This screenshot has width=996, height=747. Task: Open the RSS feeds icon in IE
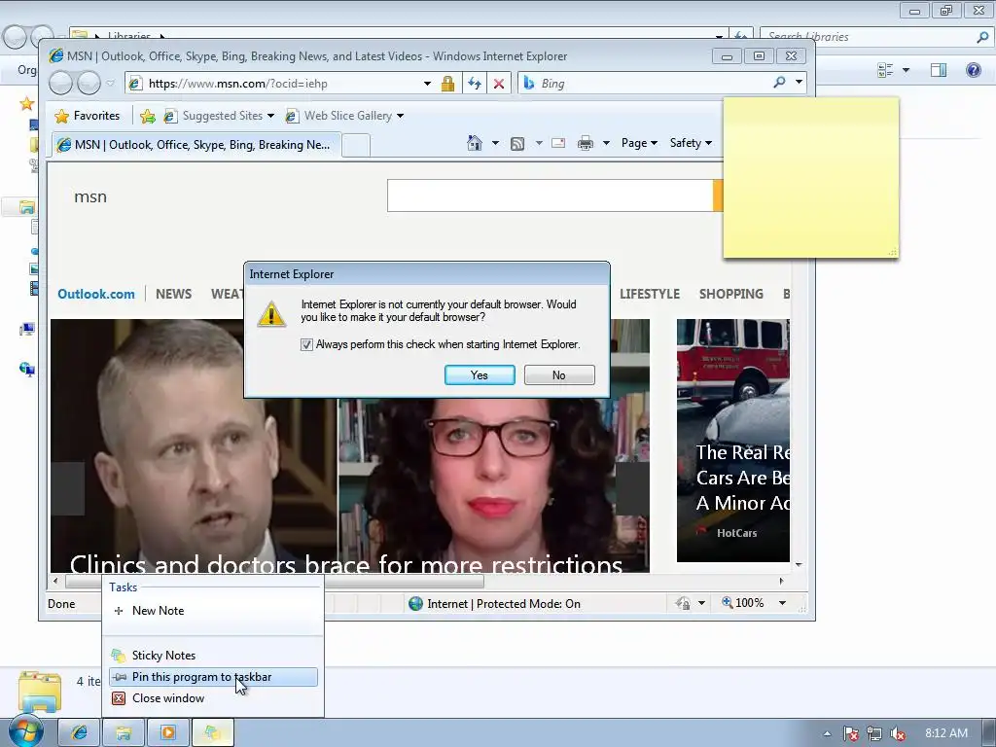click(517, 144)
